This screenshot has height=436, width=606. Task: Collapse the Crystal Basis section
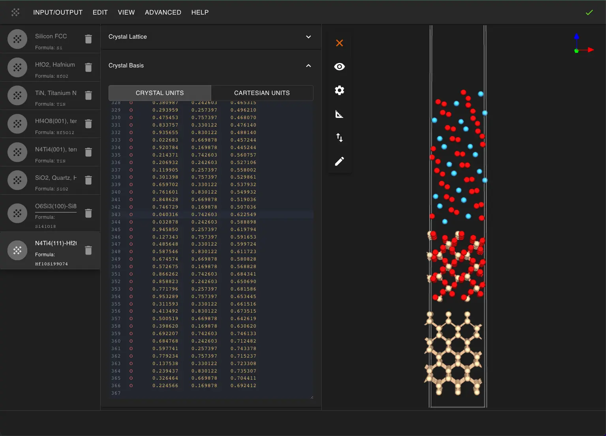[x=308, y=65]
